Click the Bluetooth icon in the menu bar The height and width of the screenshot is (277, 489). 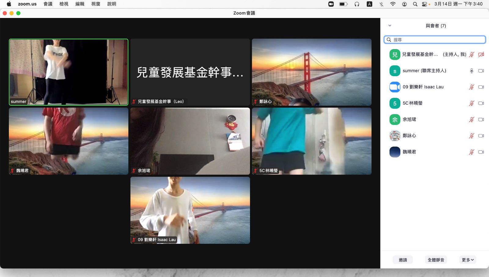pyautogui.click(x=381, y=4)
